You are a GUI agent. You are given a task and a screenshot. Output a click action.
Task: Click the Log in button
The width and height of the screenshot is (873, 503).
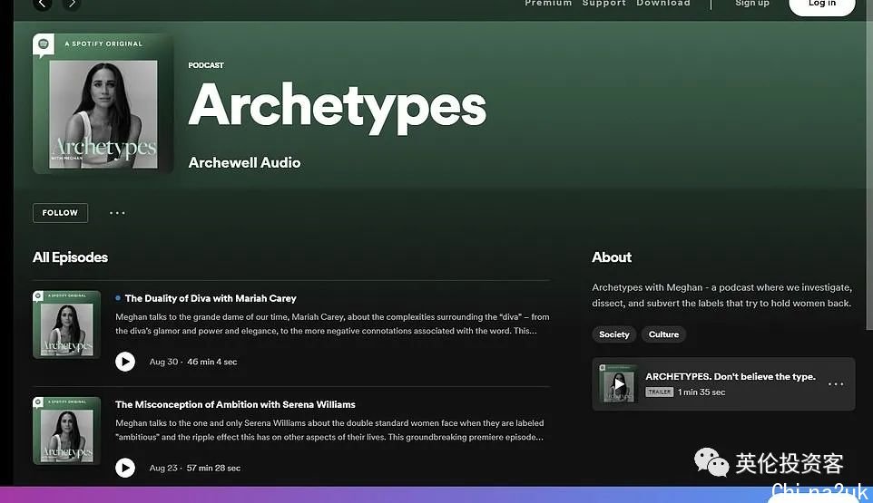[822, 5]
